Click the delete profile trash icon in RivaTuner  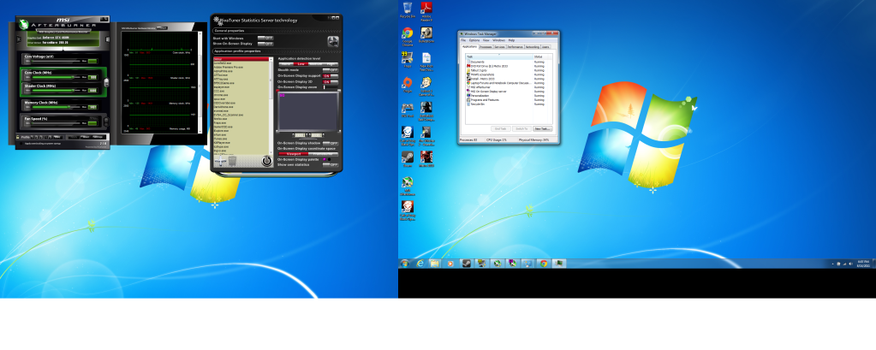[232, 161]
